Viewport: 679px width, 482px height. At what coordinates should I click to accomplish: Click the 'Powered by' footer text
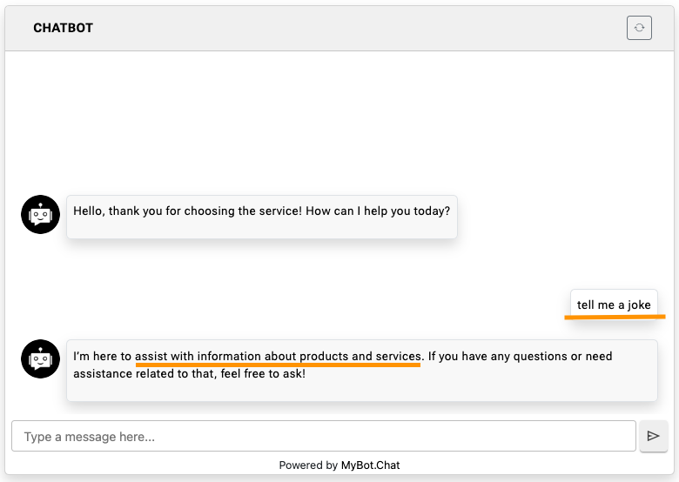click(x=307, y=465)
